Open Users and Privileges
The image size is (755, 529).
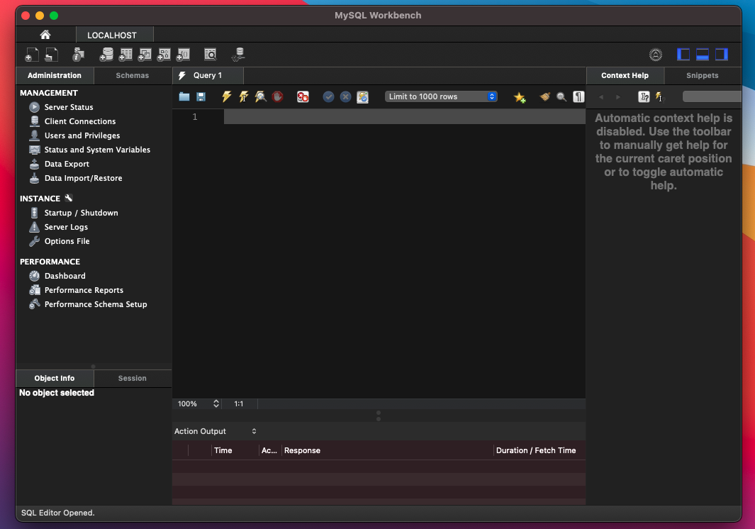coord(82,135)
